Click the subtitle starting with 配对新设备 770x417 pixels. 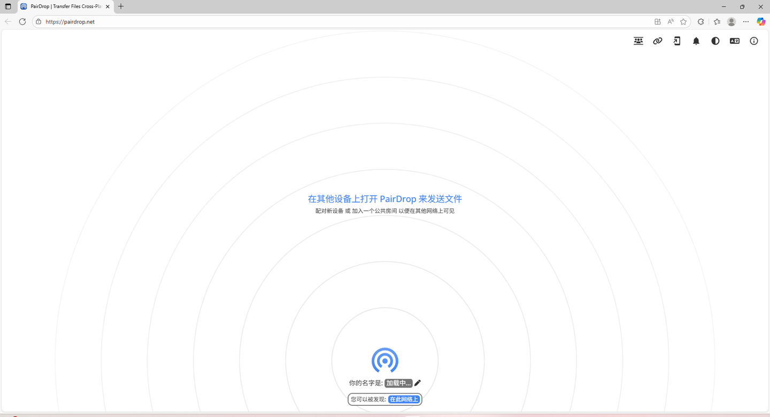[385, 211]
